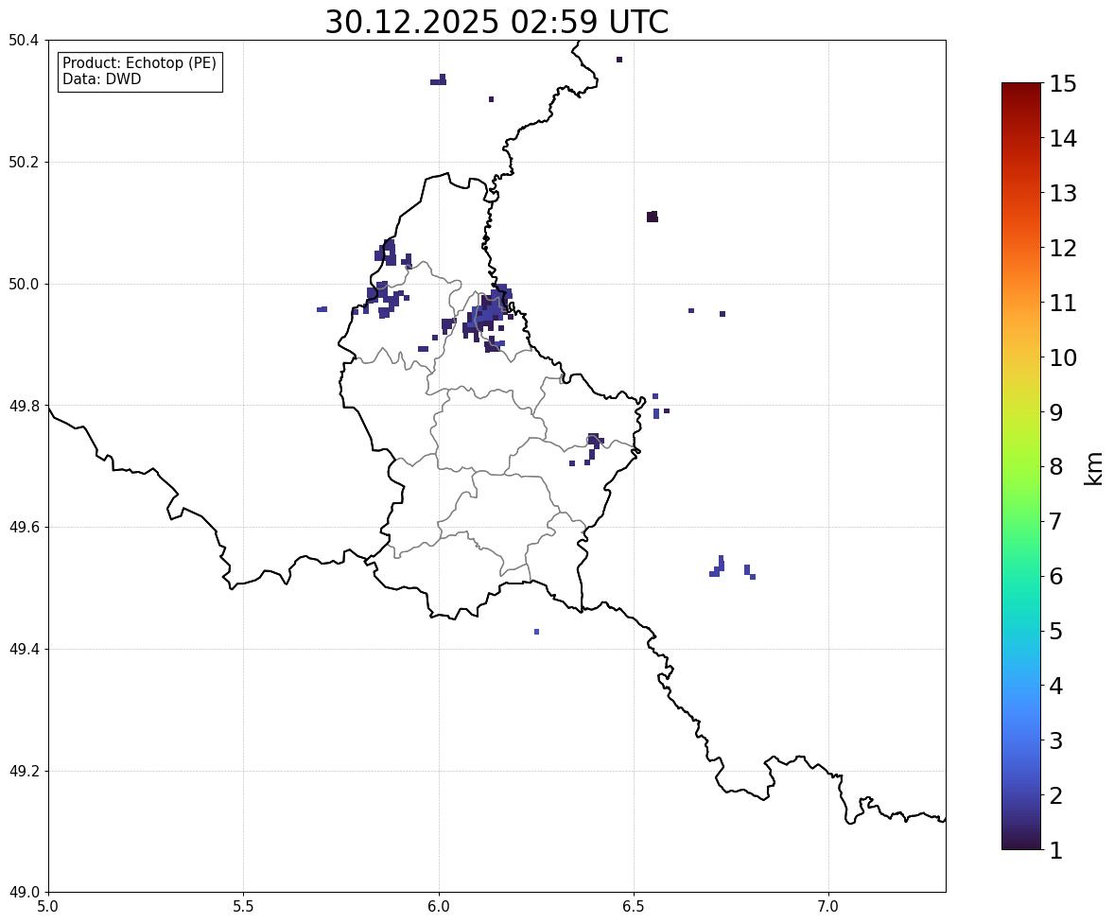The image size is (1114, 923).
Task: Click the latitude axis label 50.4
Action: (24, 41)
